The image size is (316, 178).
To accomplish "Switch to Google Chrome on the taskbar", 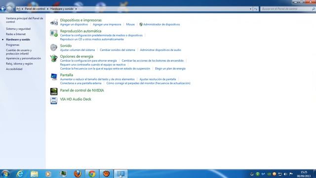I will click(x=92, y=174).
